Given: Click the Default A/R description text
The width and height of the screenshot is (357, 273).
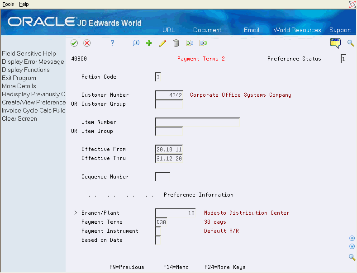Looking at the screenshot, I should (x=221, y=231).
